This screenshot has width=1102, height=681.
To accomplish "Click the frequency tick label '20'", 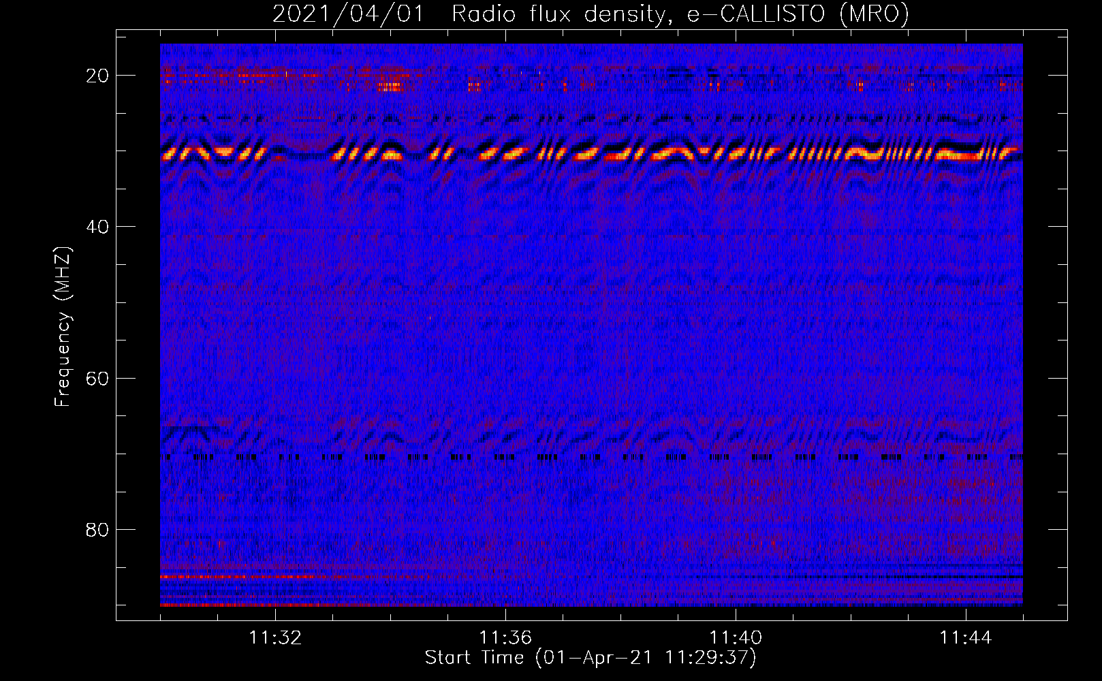I will 98,76.
